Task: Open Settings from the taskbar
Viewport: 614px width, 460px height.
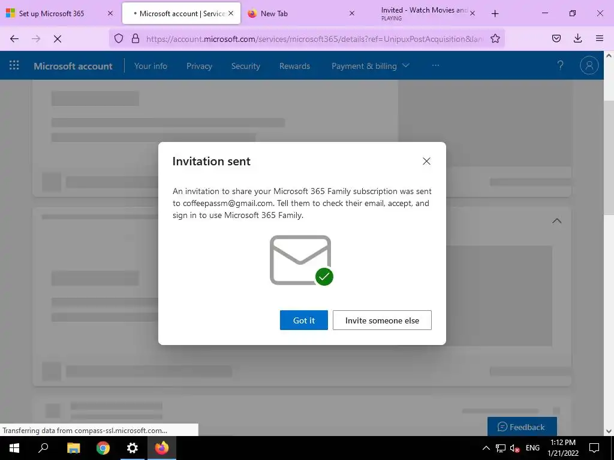Action: (x=133, y=448)
